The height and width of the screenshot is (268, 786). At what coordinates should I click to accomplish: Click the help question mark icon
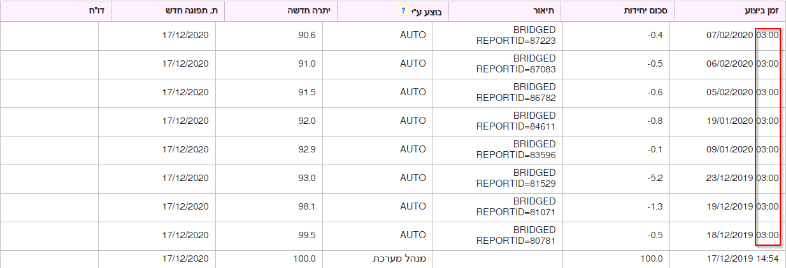402,11
